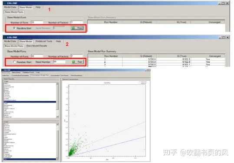234x163 pixels.
Task: Click the X Axis list scroll-up arrow
Action: pos(57,124)
